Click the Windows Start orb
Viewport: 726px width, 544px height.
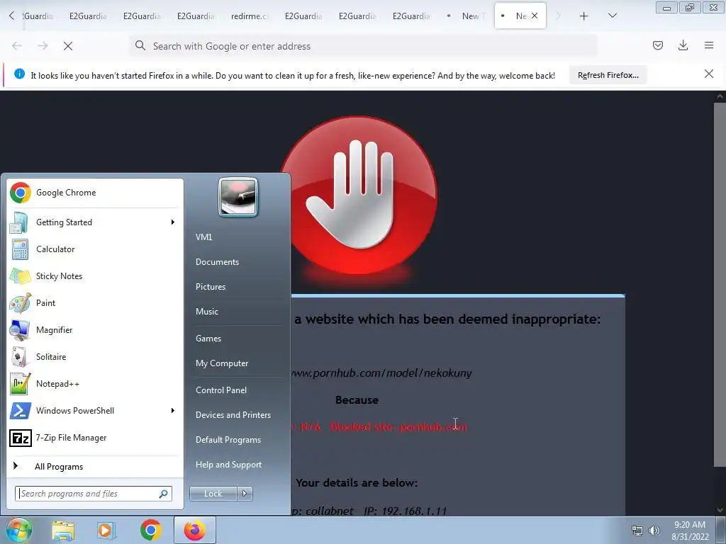coord(18,531)
